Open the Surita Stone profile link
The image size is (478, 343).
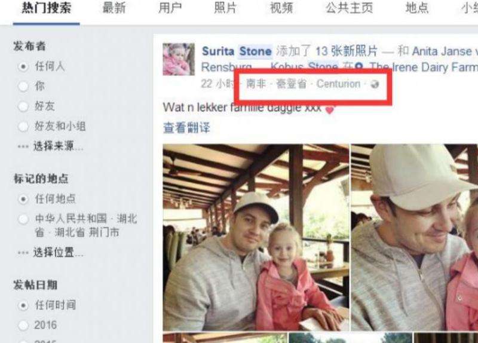237,51
